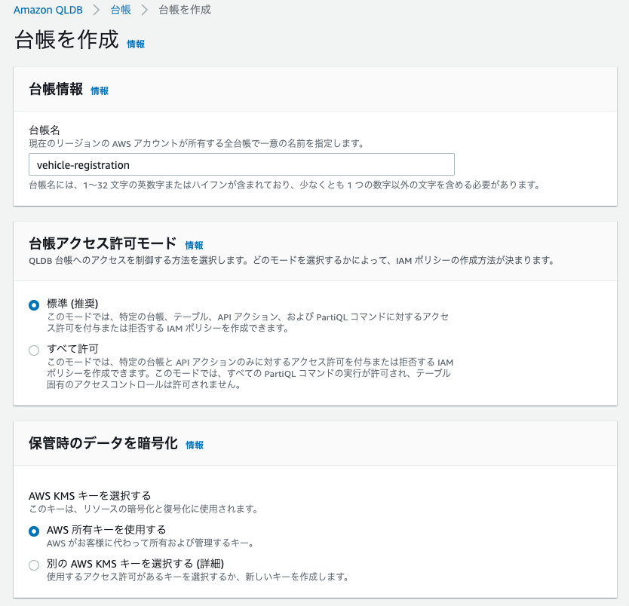Go to the 台帳 breadcrumb link
Screen dimensions: 629x606
tap(121, 10)
